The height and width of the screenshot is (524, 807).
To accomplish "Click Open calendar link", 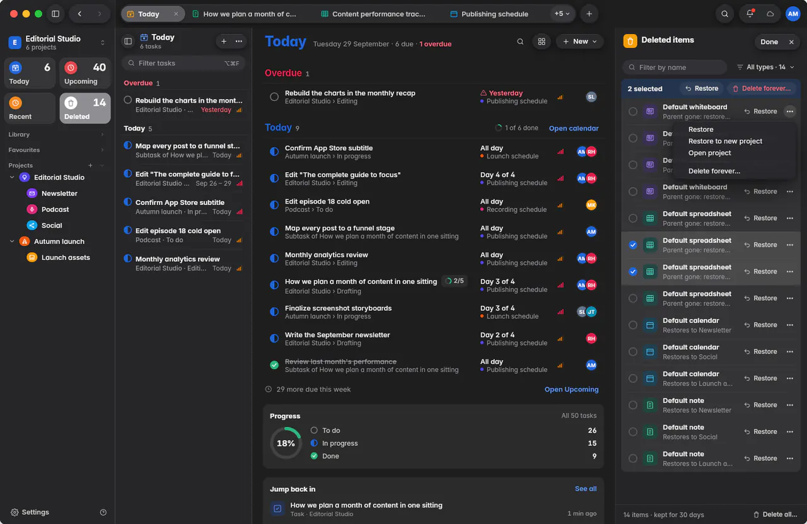I will [x=574, y=129].
